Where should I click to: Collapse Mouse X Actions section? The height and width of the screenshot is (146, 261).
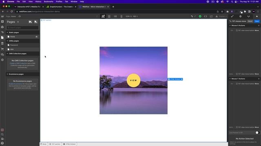click(x=230, y=26)
